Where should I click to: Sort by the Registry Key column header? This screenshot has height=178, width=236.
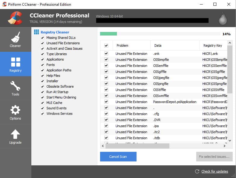[213, 45]
